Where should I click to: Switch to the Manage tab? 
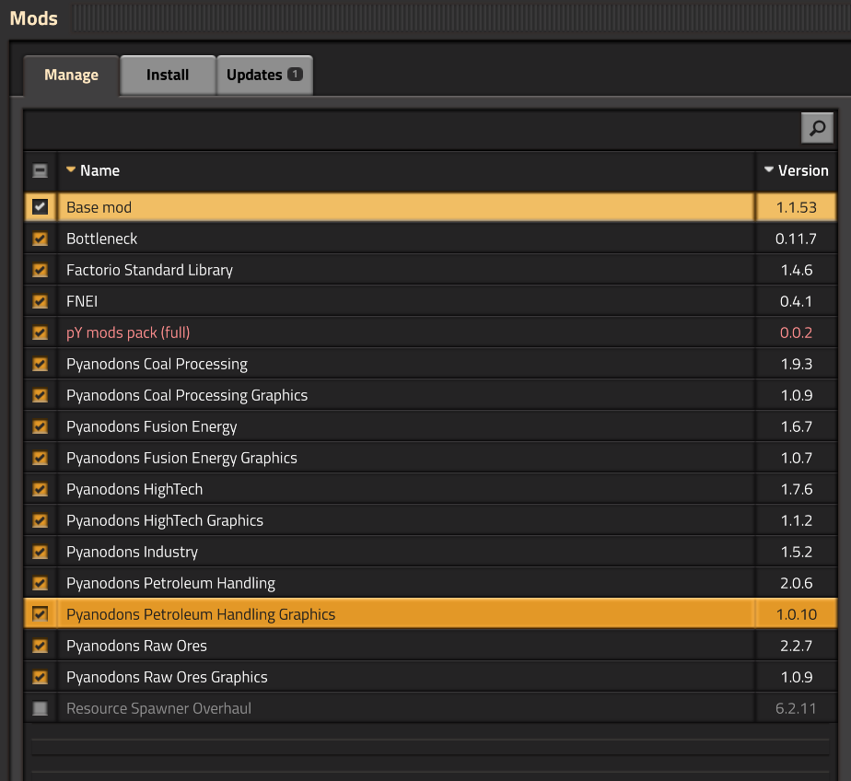click(71, 75)
